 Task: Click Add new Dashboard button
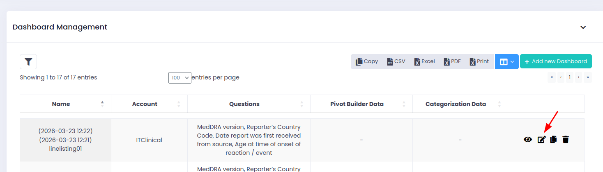[x=556, y=61]
